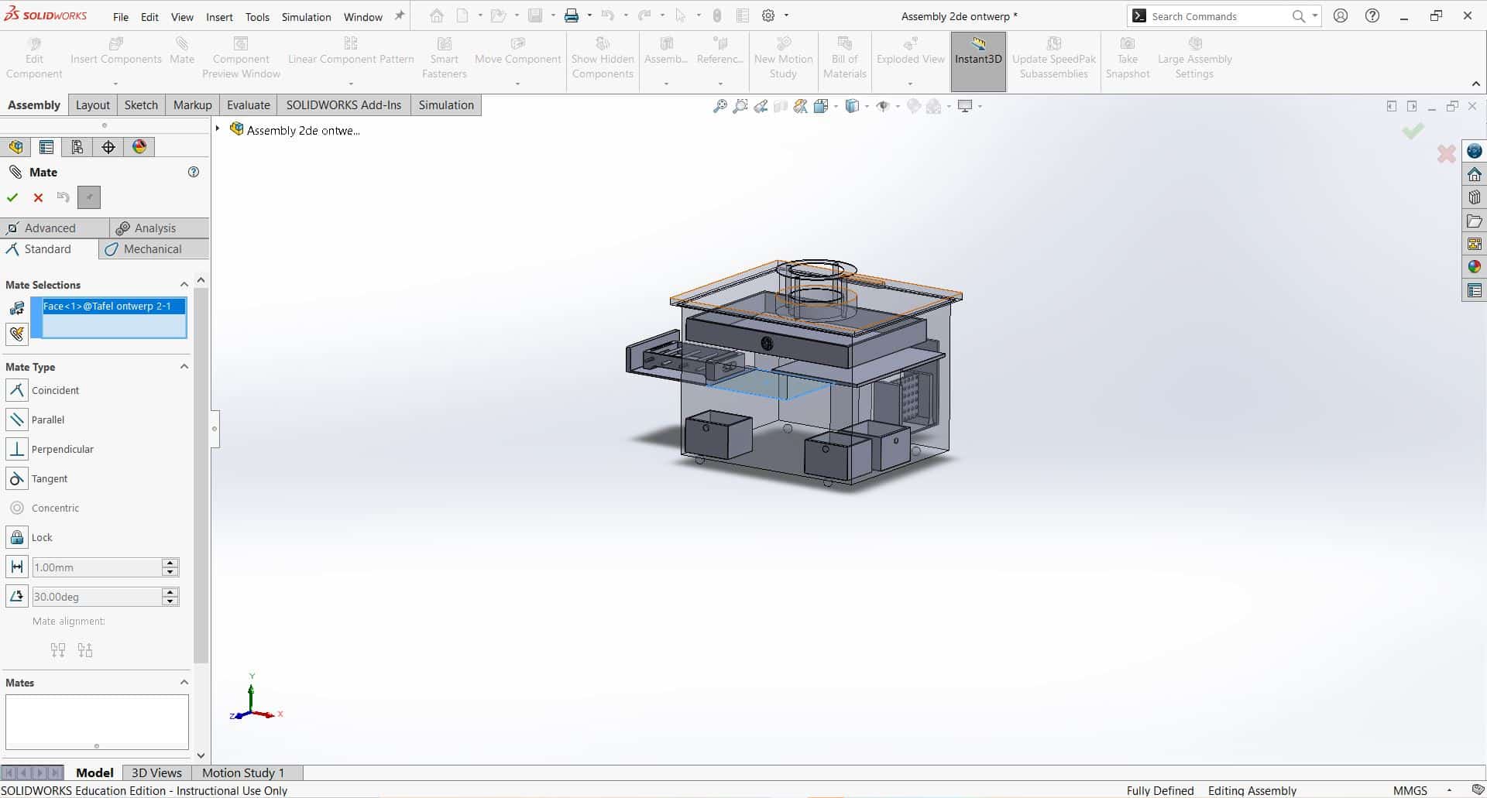Open the View Settings dropdown arrow
The width and height of the screenshot is (1487, 798).
point(980,106)
